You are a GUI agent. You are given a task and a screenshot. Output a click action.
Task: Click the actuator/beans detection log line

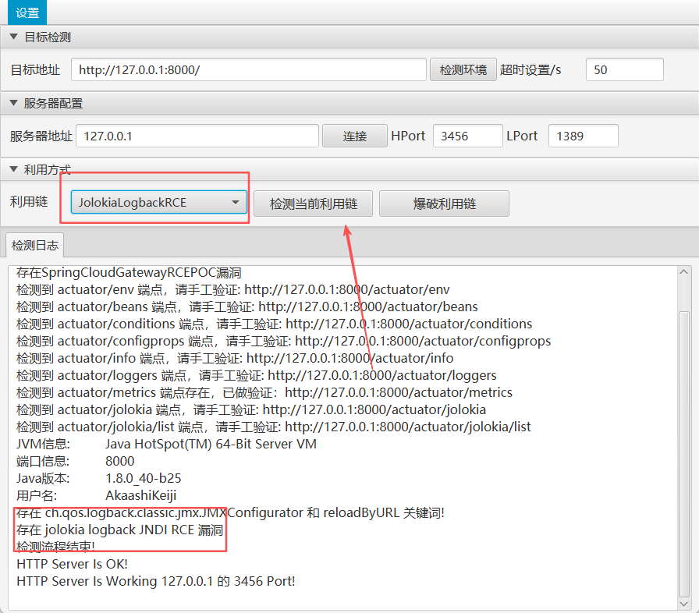pos(247,306)
